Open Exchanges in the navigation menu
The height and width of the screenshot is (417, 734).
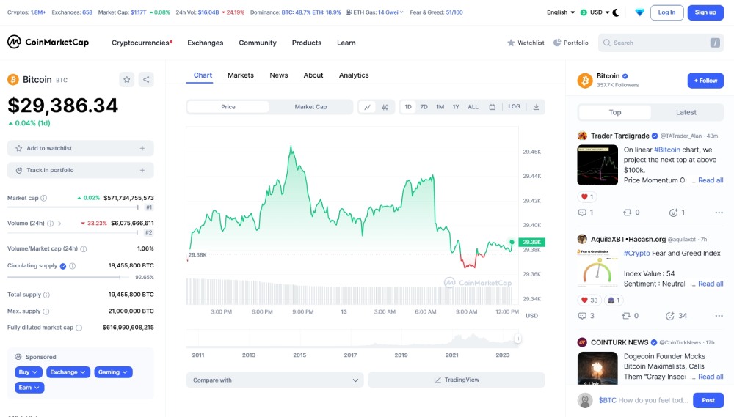pos(205,43)
